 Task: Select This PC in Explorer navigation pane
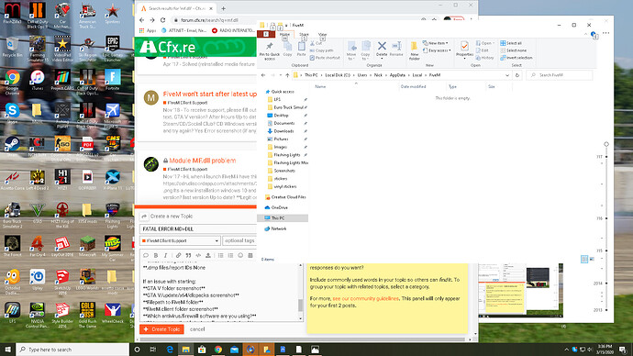tap(283, 218)
